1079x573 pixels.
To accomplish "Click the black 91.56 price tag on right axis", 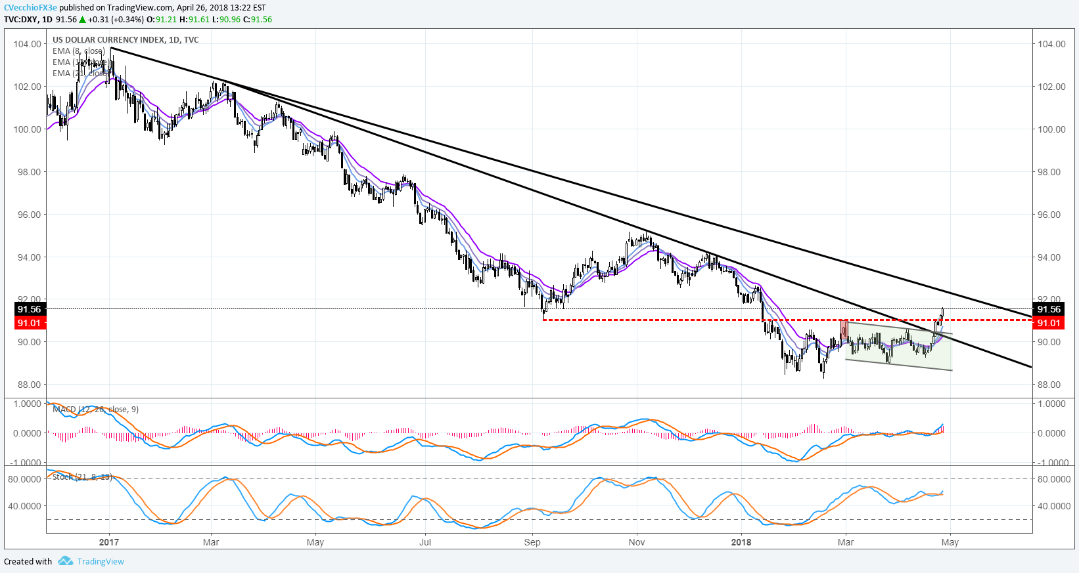I will [1049, 309].
